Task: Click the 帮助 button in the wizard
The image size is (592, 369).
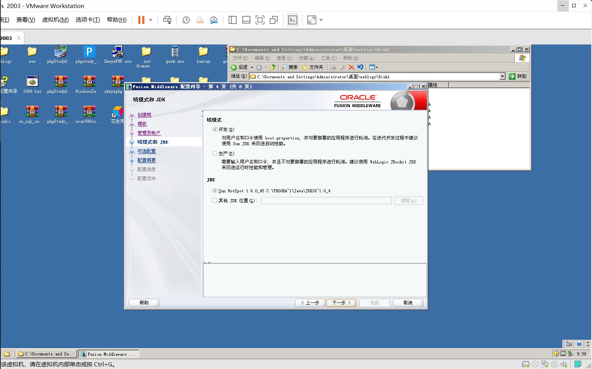Action: (x=144, y=303)
